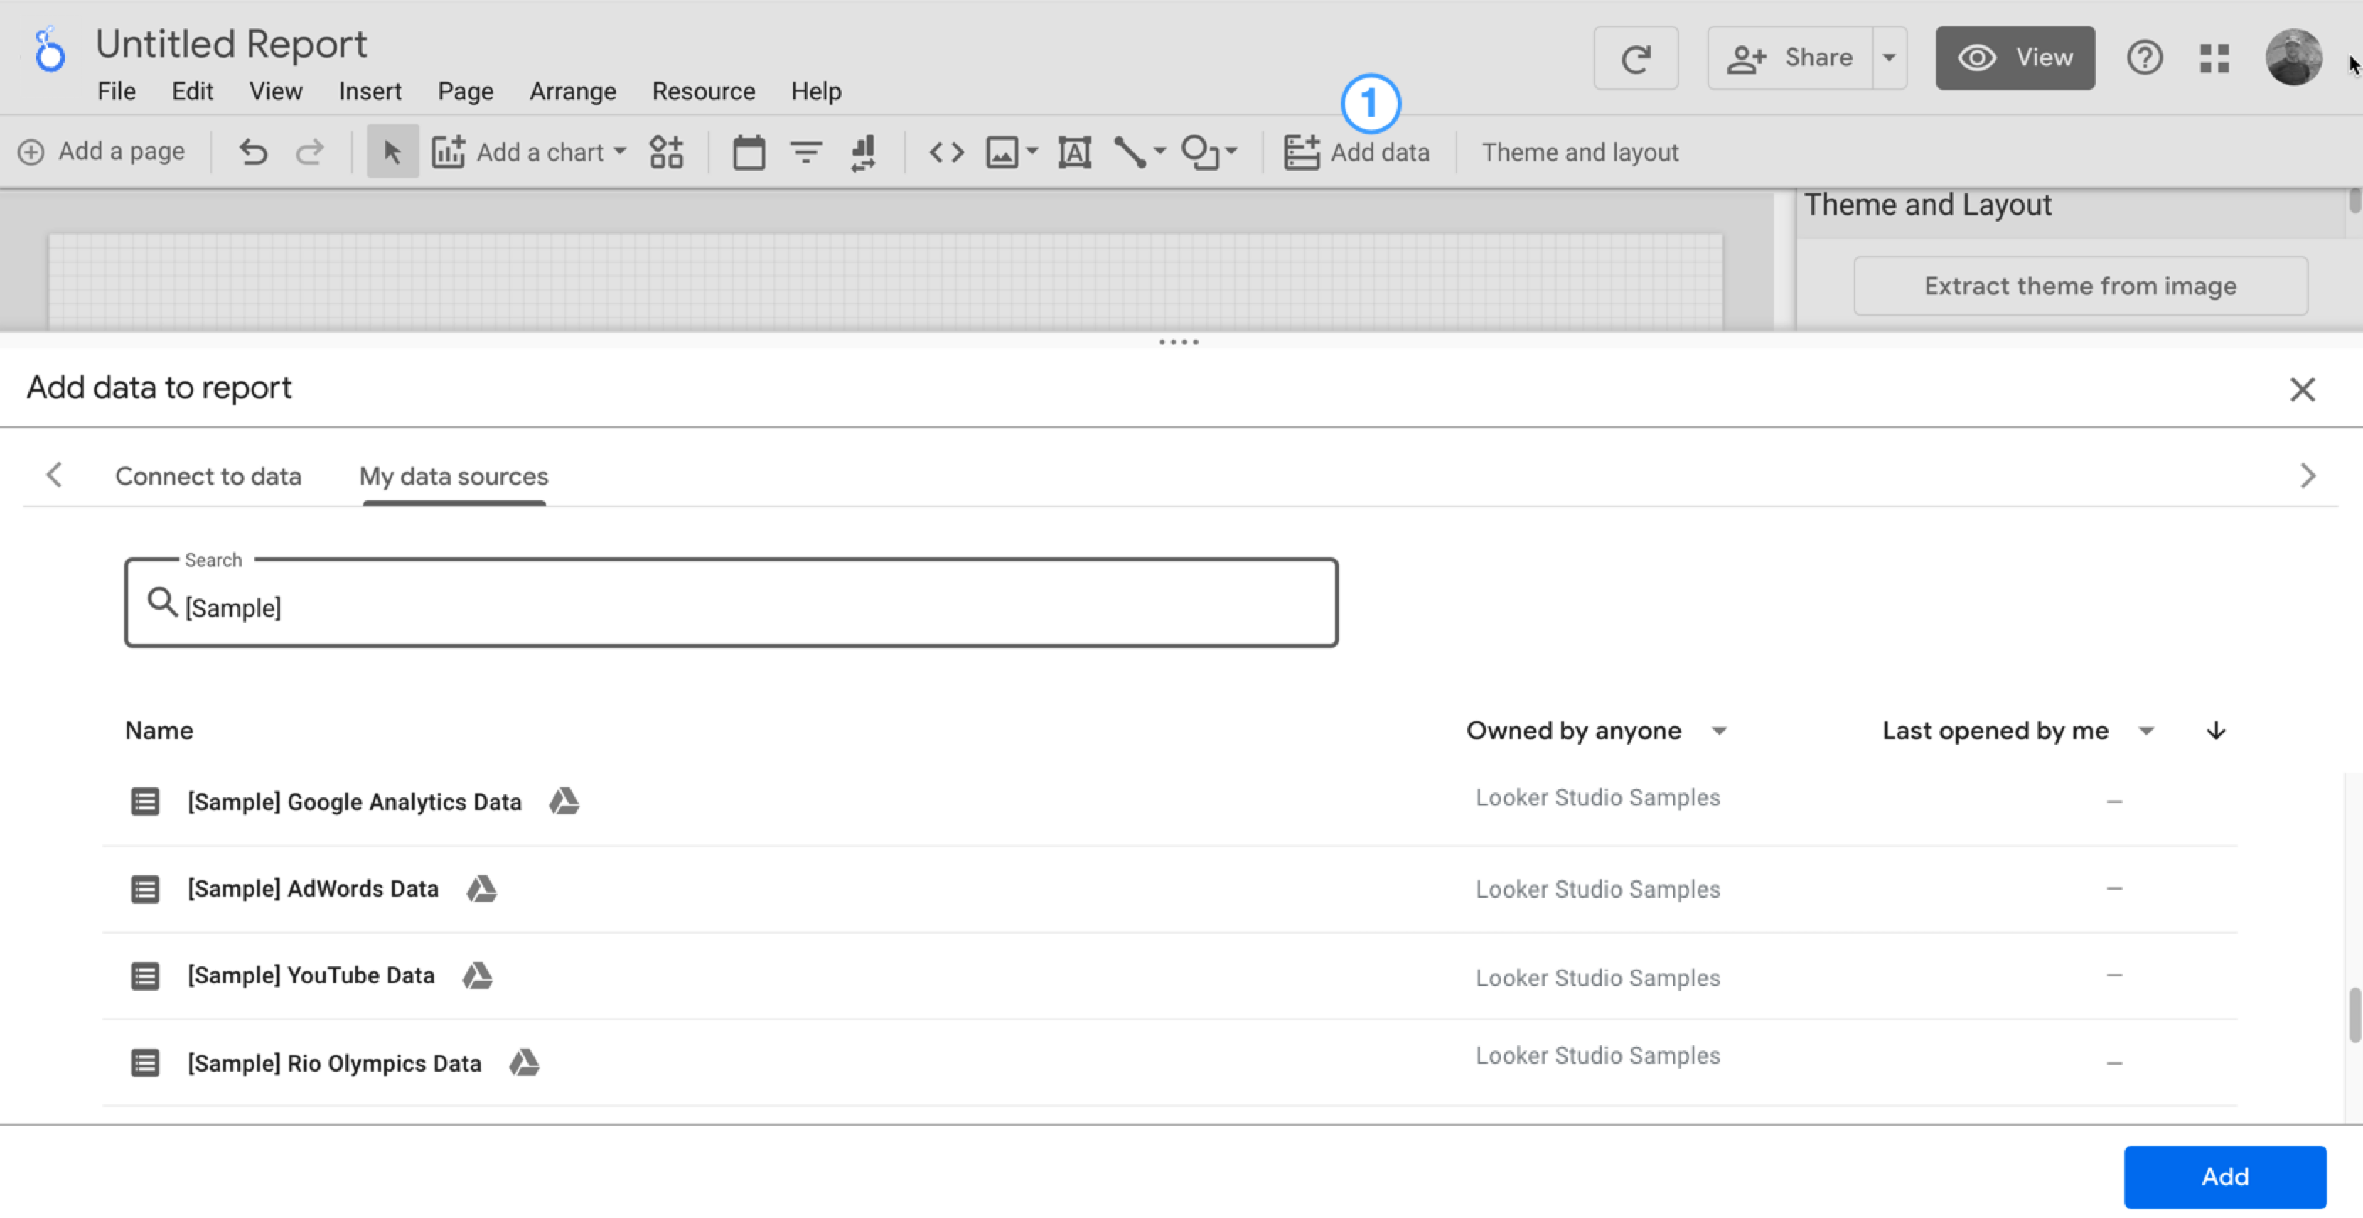Click the Add data icon

1300,151
